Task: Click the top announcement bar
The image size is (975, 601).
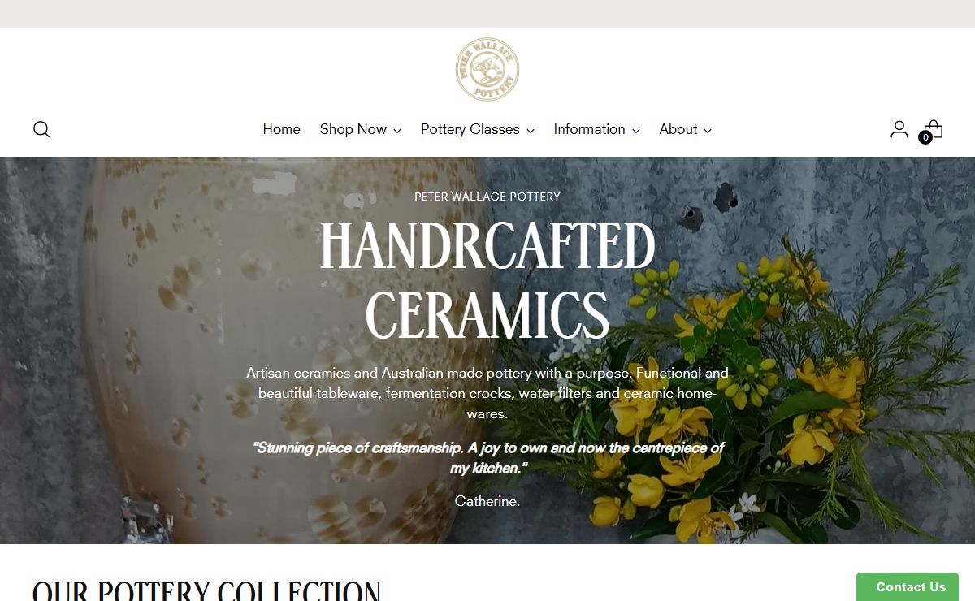Action: click(487, 14)
